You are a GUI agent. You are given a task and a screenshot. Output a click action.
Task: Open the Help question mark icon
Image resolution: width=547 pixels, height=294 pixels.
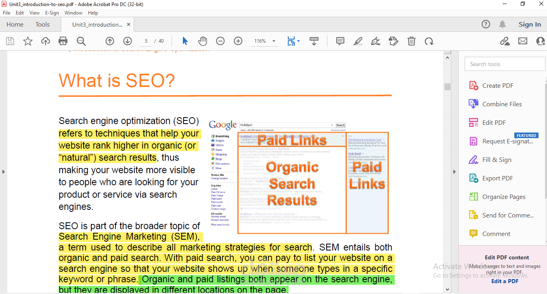point(486,25)
